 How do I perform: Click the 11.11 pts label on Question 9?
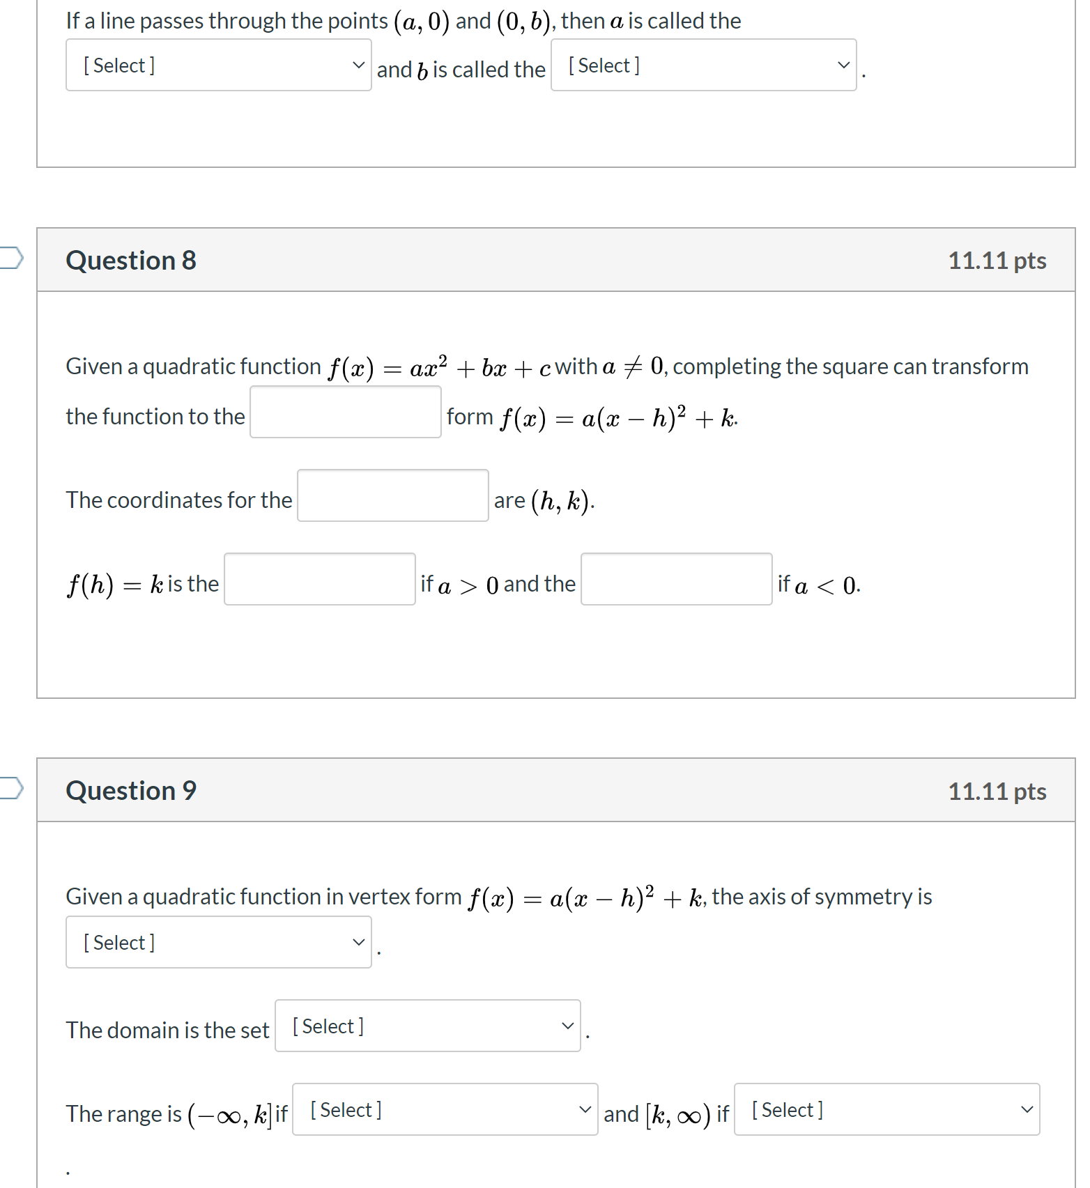[x=997, y=789]
